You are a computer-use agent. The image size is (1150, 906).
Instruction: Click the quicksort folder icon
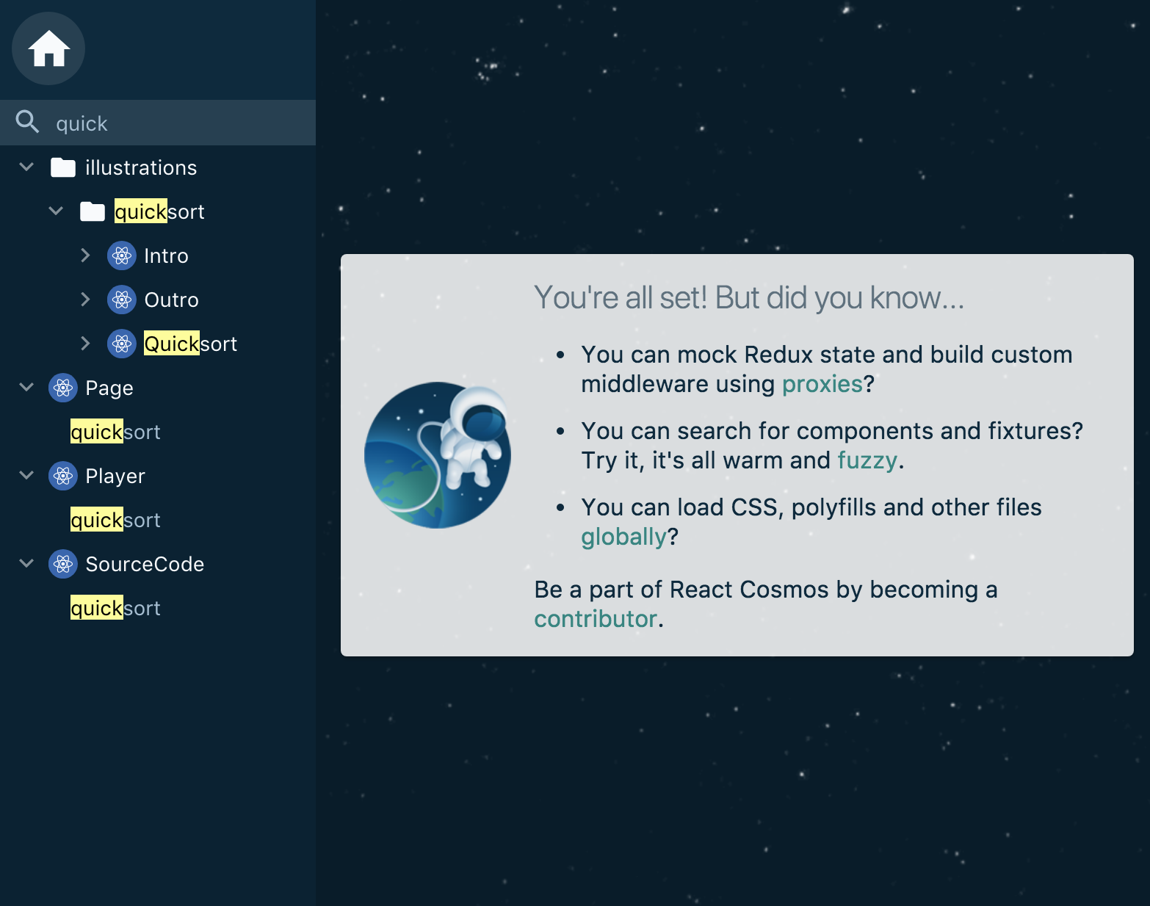(92, 211)
